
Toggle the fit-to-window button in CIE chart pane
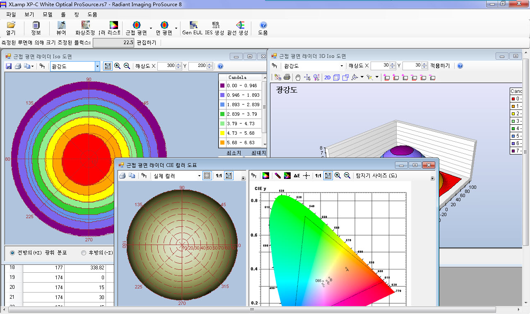click(x=328, y=176)
